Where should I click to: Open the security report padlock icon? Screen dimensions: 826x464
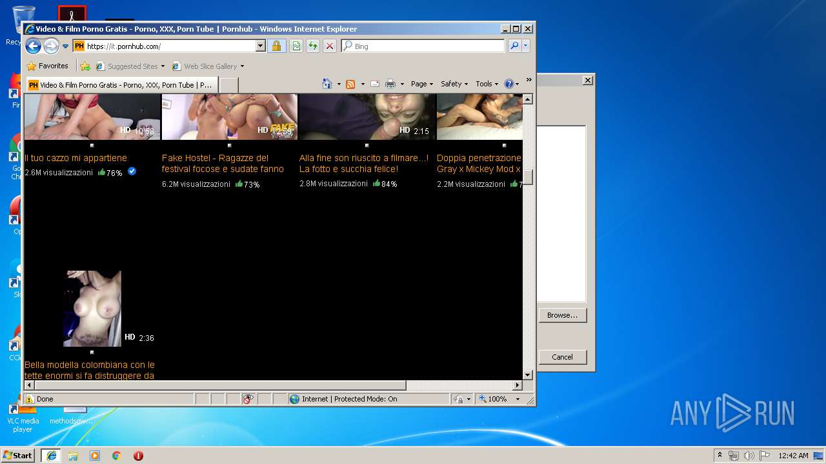tap(276, 46)
